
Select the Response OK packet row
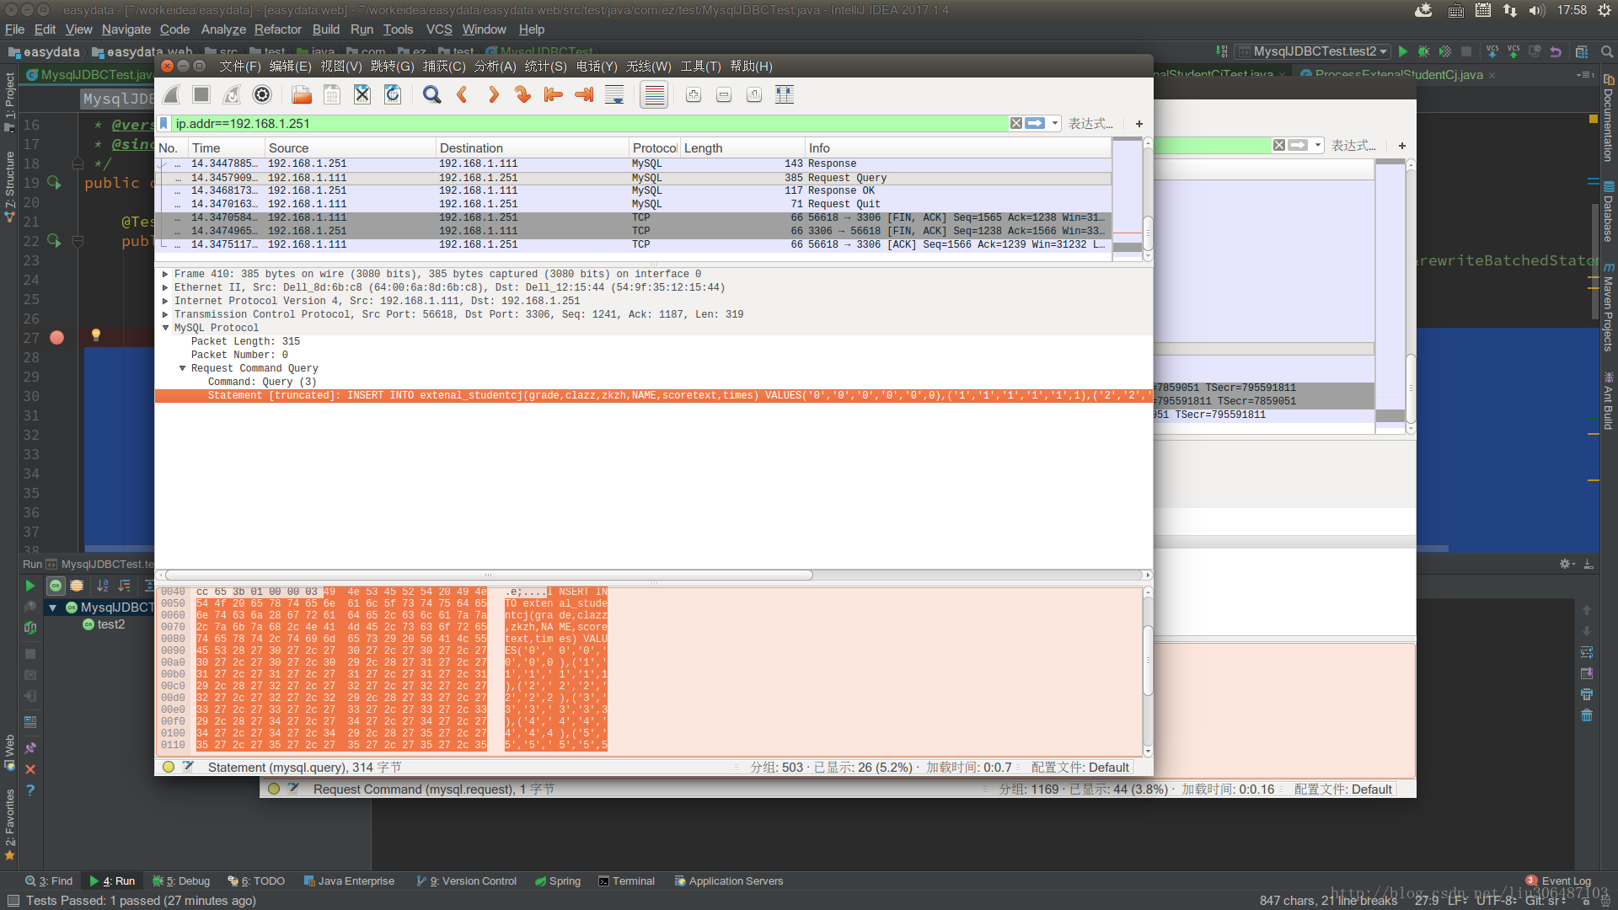coord(635,190)
